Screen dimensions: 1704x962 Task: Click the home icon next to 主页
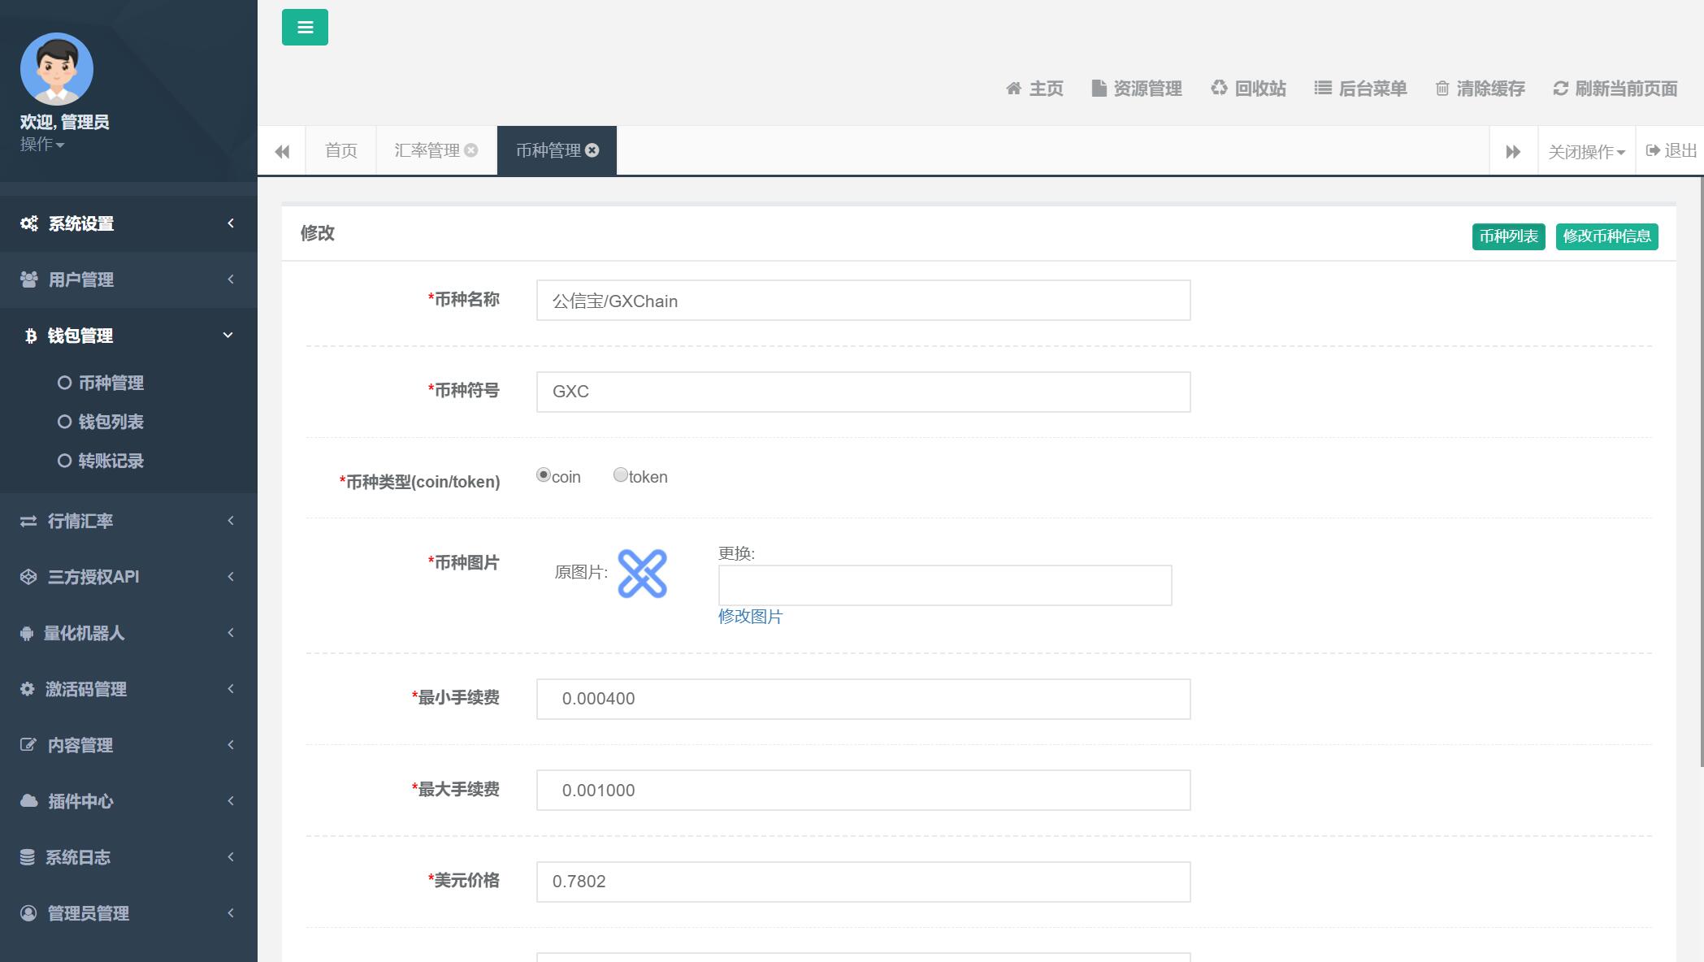[1013, 89]
